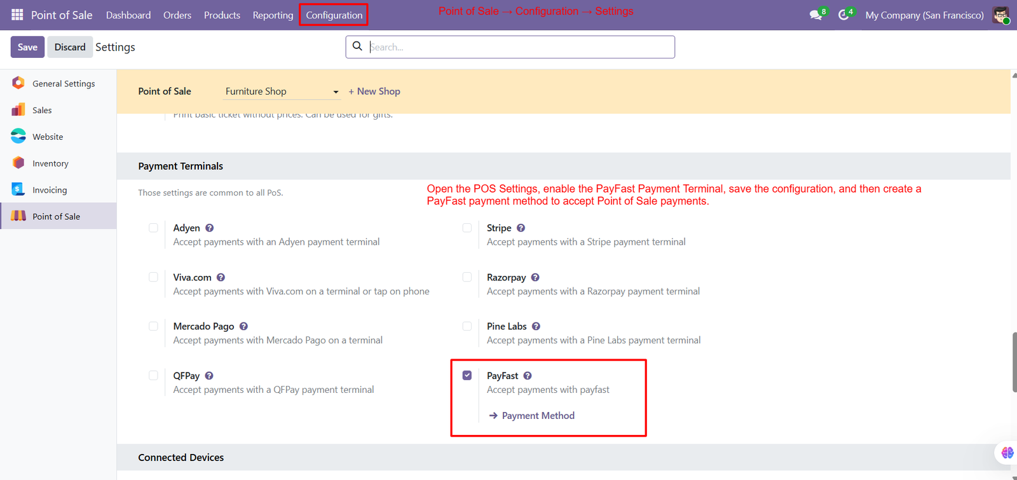Select General Settings in the sidebar
The height and width of the screenshot is (480, 1017).
pos(58,83)
